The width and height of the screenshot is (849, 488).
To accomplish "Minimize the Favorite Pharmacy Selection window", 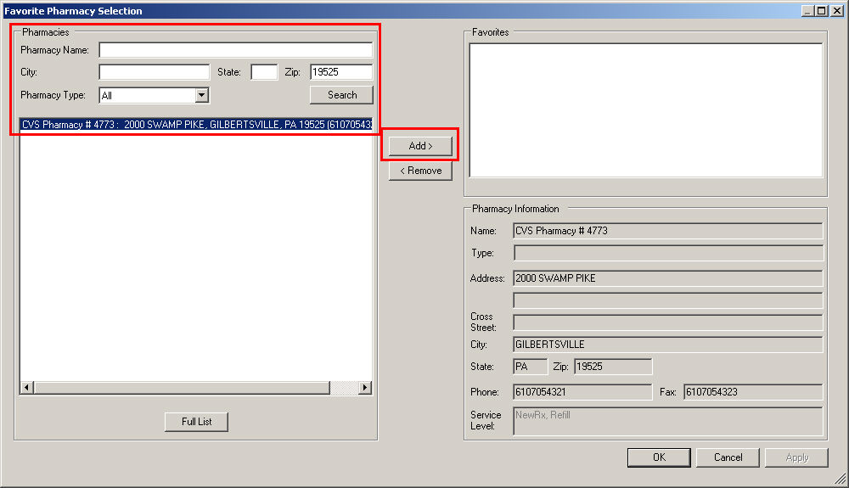I will click(808, 11).
